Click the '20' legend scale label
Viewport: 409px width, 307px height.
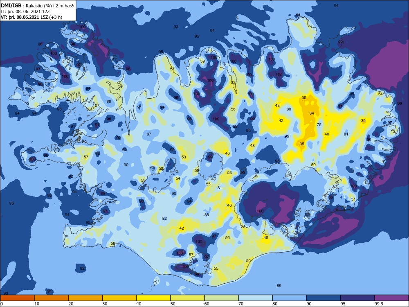click(x=71, y=304)
